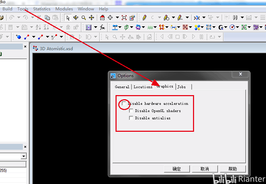Screen dimensions: 266x184
Task: Tick Disable OpenGL shaders checkbox
Action: click(x=131, y=111)
